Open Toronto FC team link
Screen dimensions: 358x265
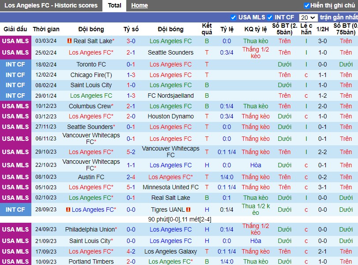tap(91, 64)
